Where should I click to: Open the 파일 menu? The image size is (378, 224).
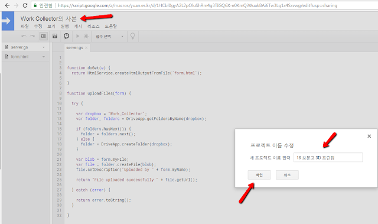pos(25,26)
